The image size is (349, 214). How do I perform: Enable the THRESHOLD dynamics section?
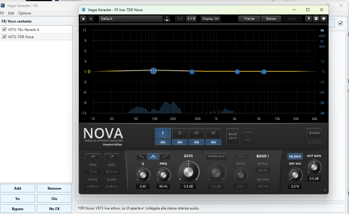pyautogui.click(x=216, y=156)
